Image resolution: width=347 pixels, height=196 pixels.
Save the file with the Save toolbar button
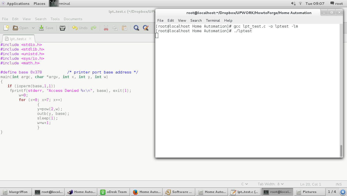click(46, 28)
